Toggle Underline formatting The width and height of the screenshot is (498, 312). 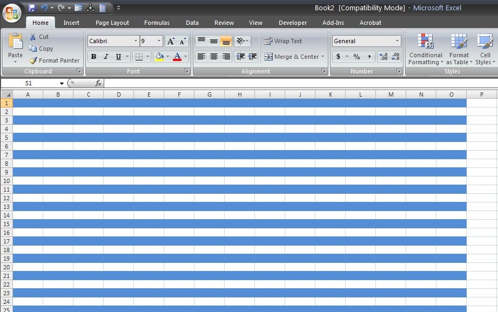click(x=118, y=57)
